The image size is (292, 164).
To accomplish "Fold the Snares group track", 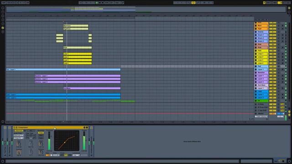I will click(255, 32).
